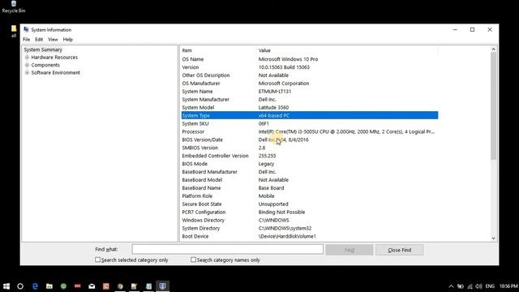The image size is (519, 292).
Task: Select the SMBIOS Version row
Action: (310, 148)
